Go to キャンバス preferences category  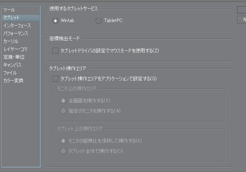(12, 65)
